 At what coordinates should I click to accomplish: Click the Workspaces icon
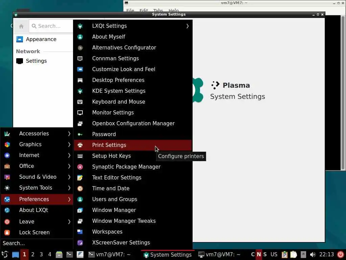click(80, 232)
